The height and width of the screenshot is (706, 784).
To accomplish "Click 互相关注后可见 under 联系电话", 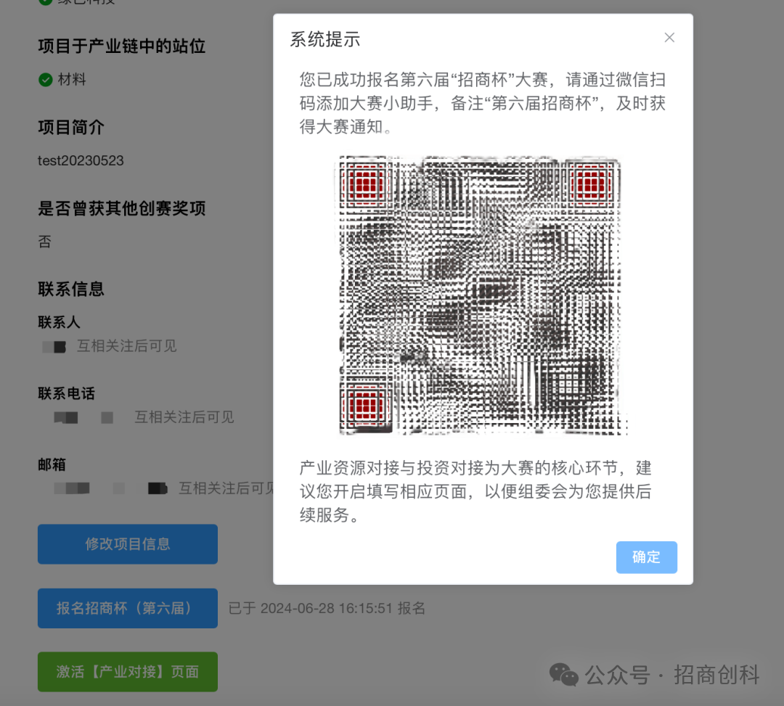I will [184, 416].
